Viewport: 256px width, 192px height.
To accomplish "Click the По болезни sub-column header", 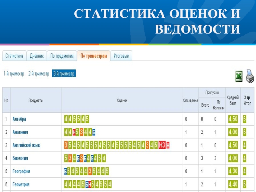I will click(x=219, y=105).
